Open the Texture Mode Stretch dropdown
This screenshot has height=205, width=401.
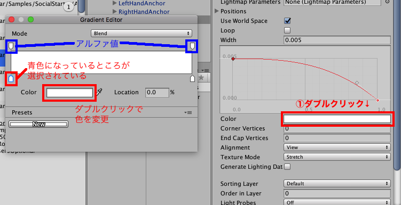coord(337,157)
